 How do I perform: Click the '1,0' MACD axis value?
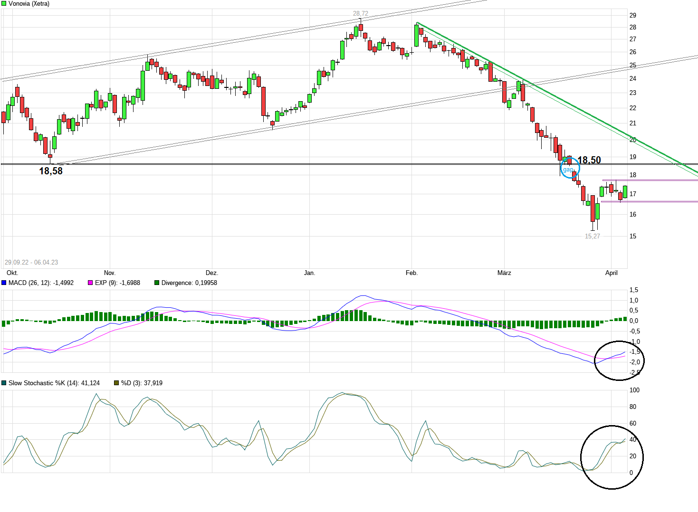(x=634, y=301)
